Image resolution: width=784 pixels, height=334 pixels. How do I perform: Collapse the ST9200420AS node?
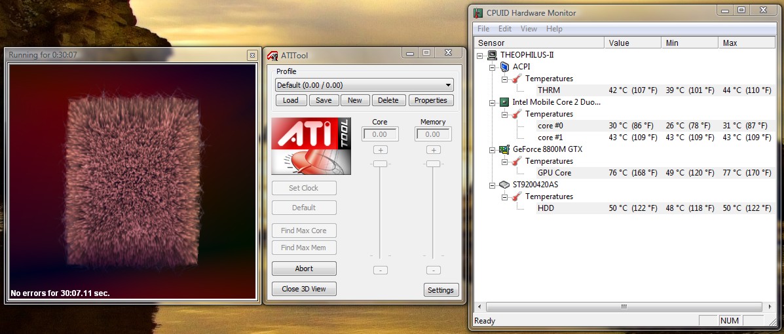click(x=493, y=185)
